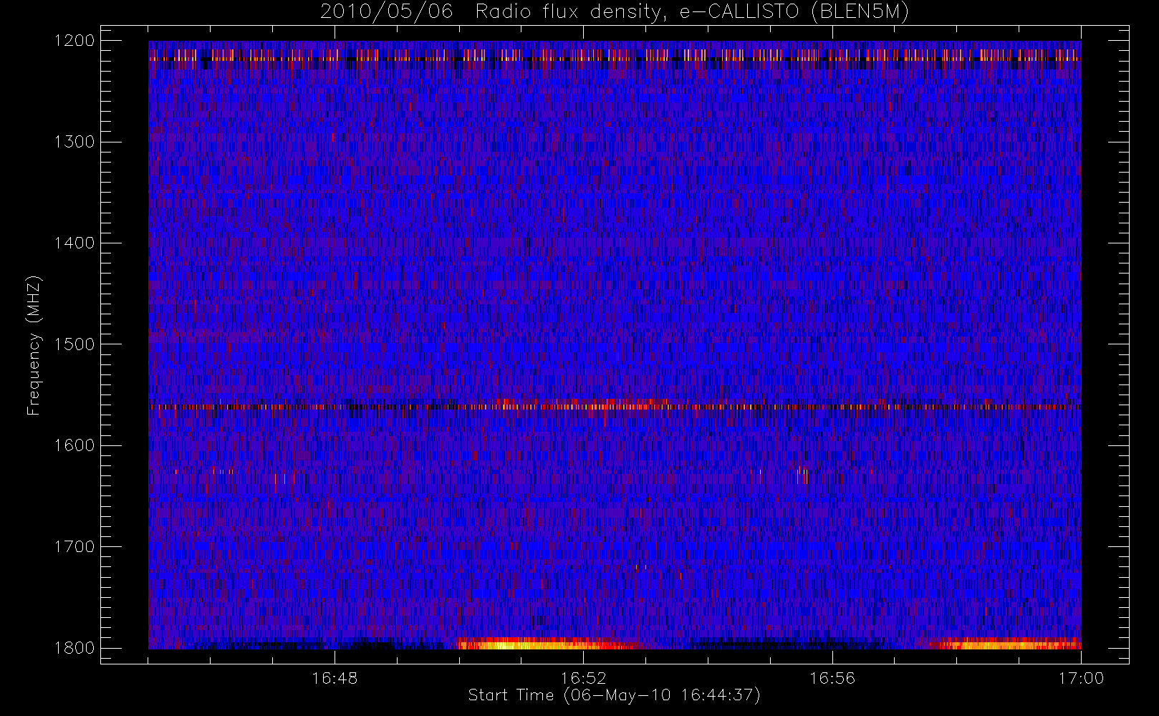Screen dimensions: 1159x716
Task: Click the plot title 'Radio flux density, e-CALLISTO (BLEN5M)'
Action: pyautogui.click(x=692, y=12)
